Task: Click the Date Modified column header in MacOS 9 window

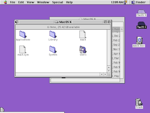Action: [116, 29]
